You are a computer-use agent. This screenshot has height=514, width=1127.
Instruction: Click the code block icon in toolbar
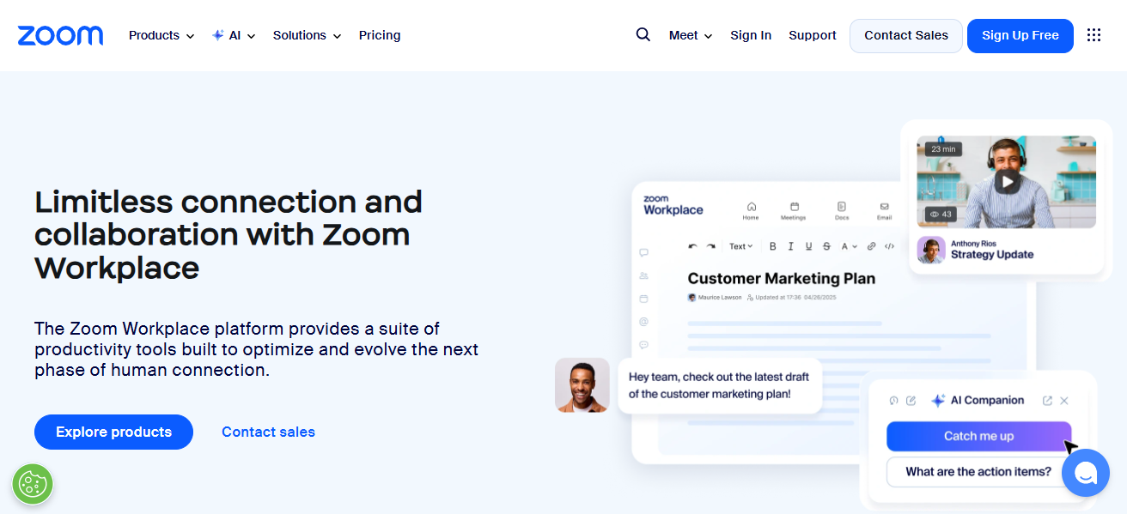point(889,246)
